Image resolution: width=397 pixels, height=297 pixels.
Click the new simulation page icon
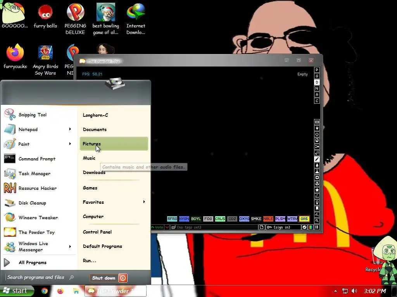click(262, 227)
